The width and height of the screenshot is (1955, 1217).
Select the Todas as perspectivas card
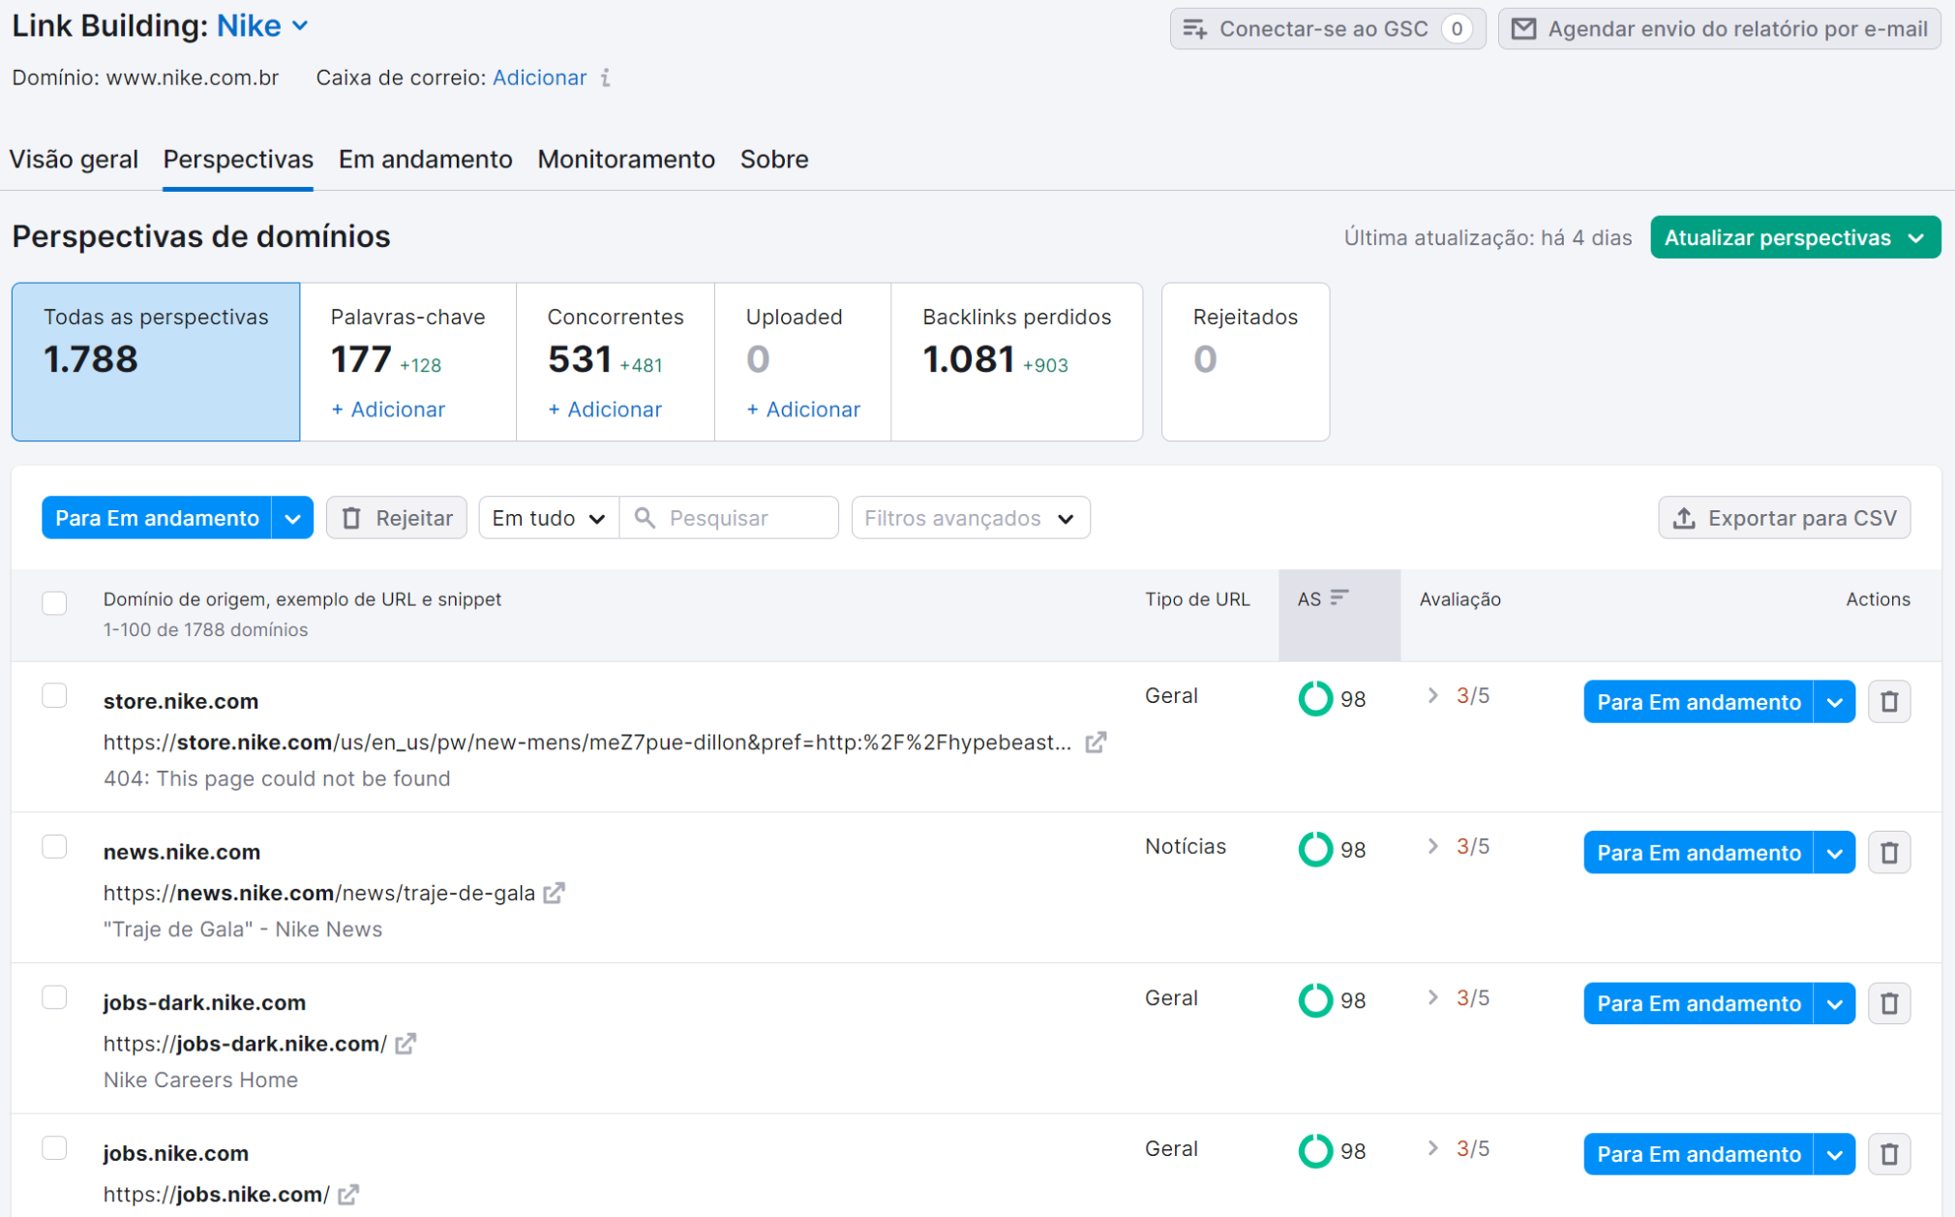[x=156, y=362]
